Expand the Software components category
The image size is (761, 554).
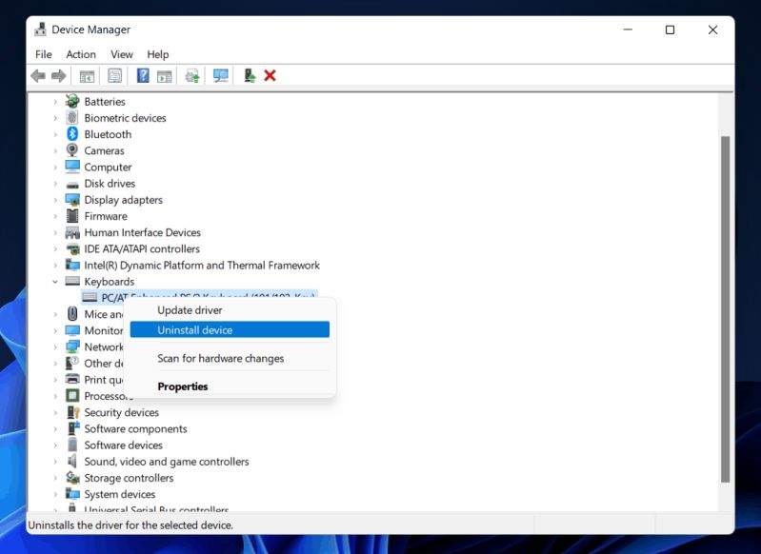point(55,429)
